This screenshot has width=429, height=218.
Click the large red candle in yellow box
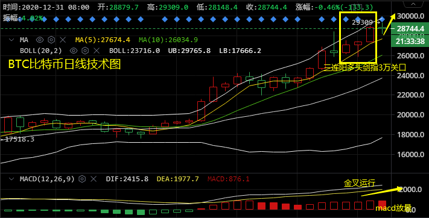click(x=370, y=35)
